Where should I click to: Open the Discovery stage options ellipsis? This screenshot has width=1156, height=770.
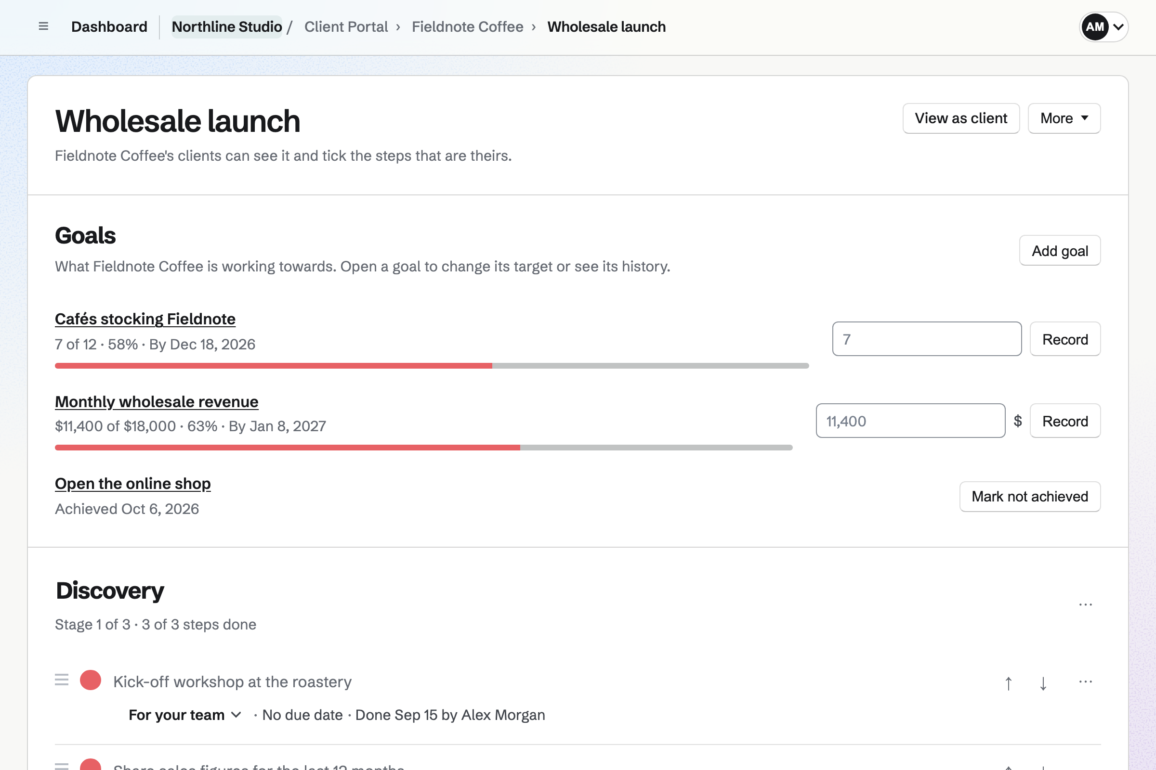coord(1085,604)
